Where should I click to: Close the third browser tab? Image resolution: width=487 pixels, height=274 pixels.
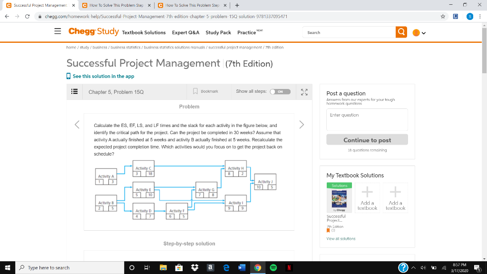pos(225,5)
